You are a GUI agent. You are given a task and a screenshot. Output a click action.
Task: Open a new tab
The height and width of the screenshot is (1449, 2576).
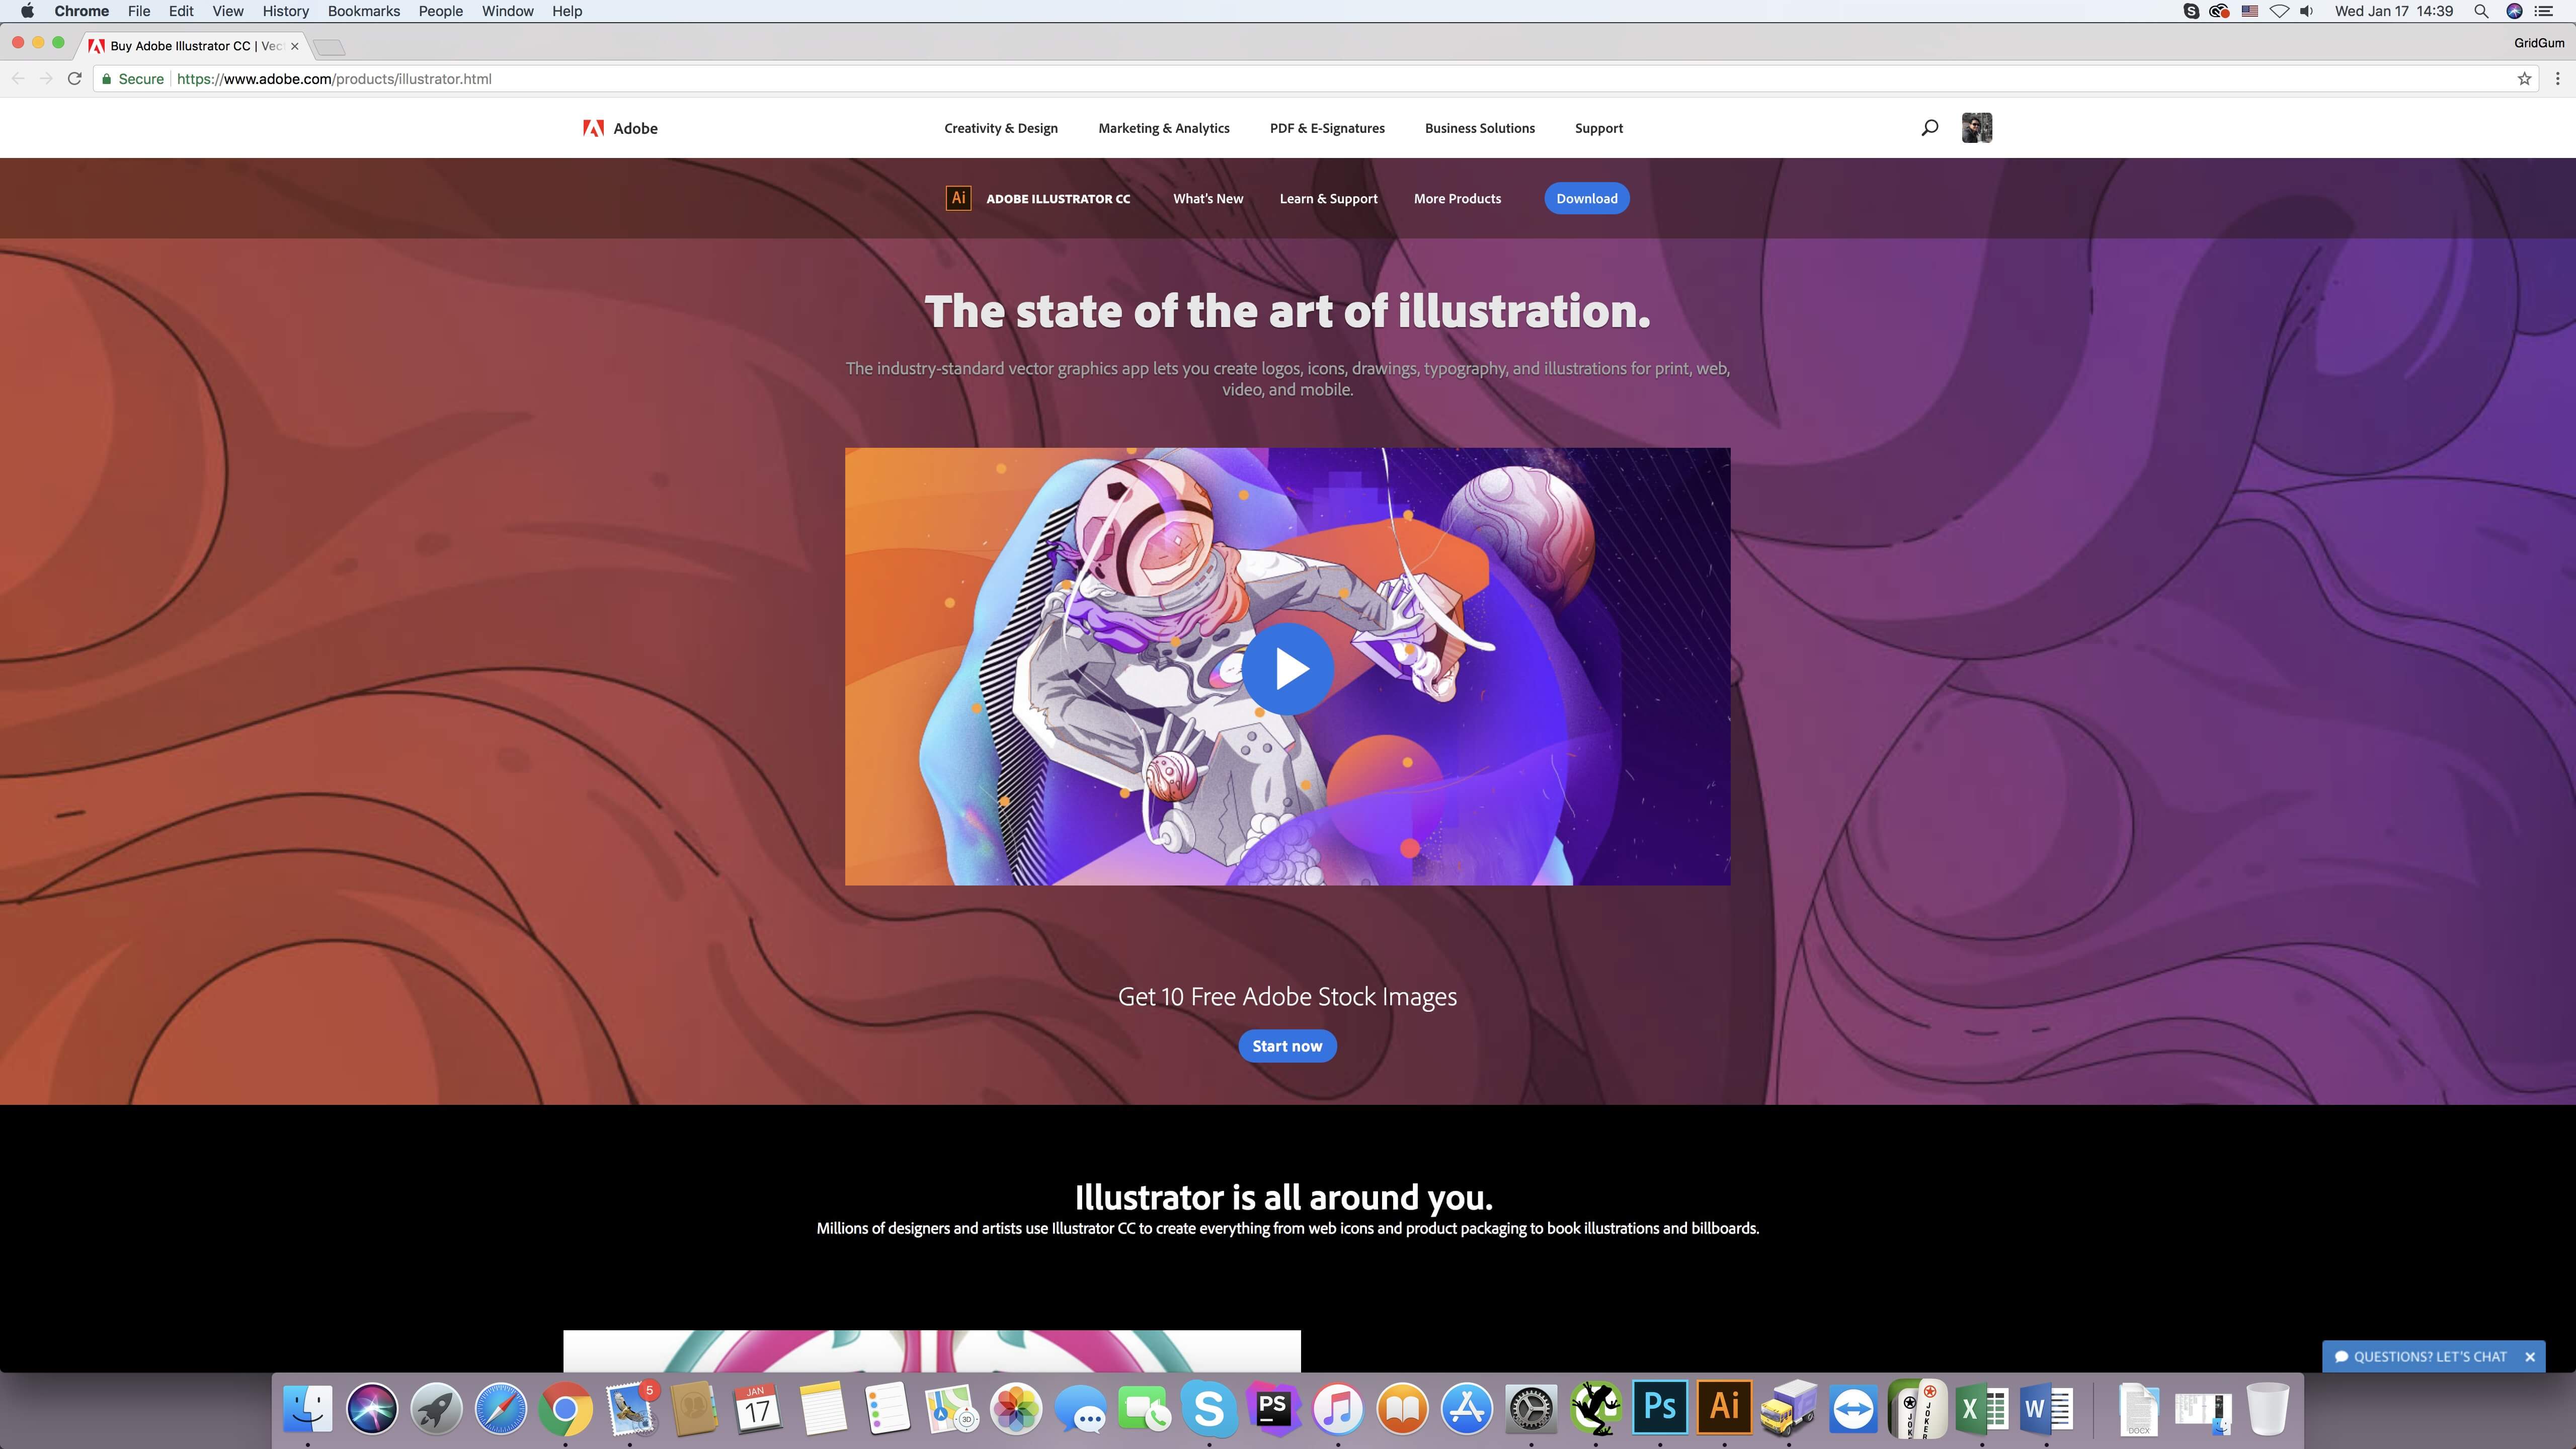[x=329, y=47]
